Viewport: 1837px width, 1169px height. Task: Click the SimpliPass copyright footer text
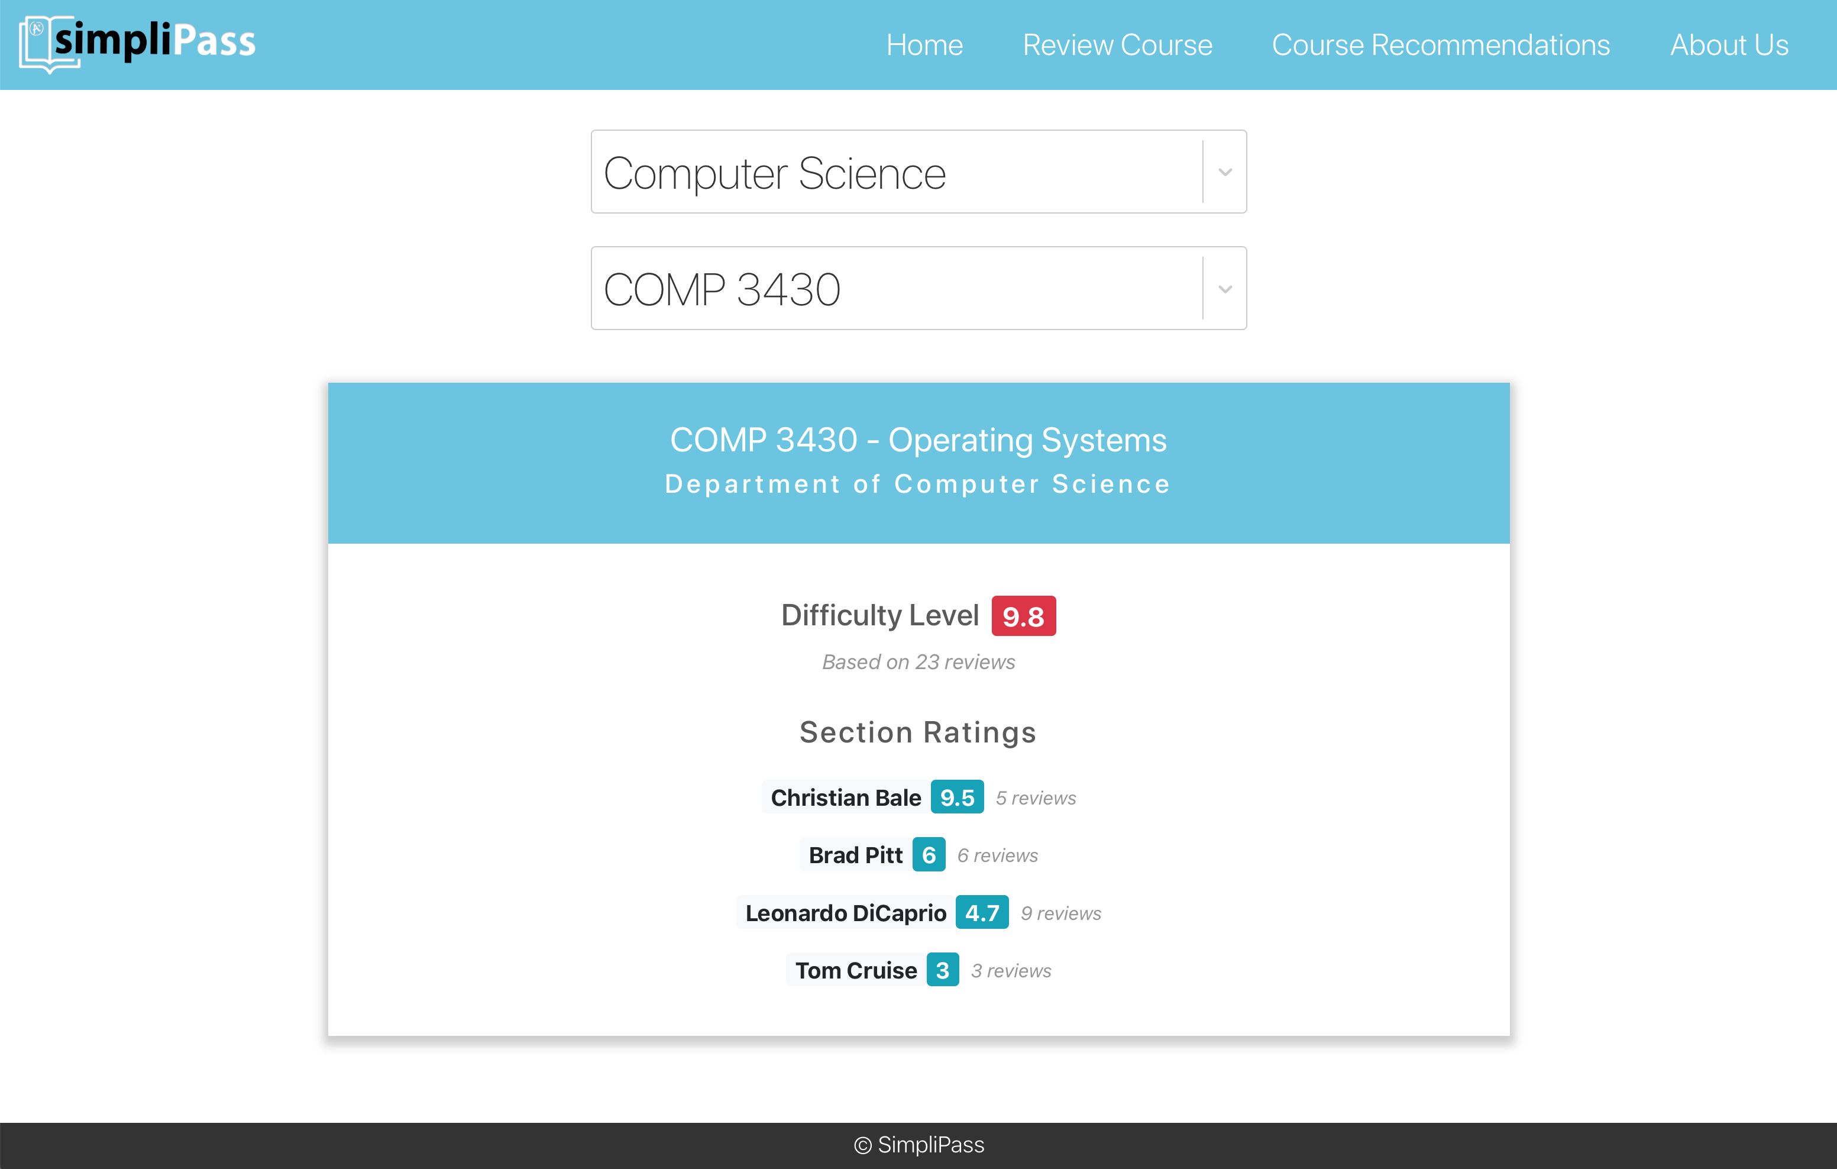pos(918,1145)
